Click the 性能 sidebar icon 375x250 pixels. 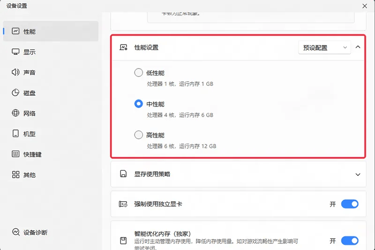[15, 31]
